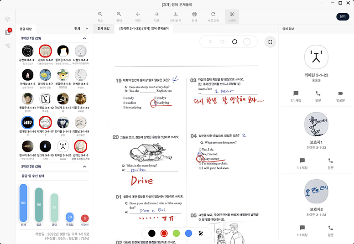
Task: Print the document with 인쇄 icon
Action: tap(194, 16)
